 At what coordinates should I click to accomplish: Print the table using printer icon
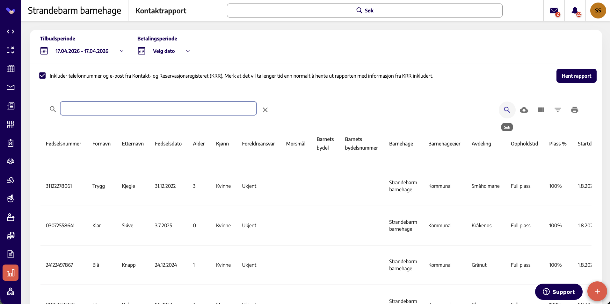click(575, 110)
